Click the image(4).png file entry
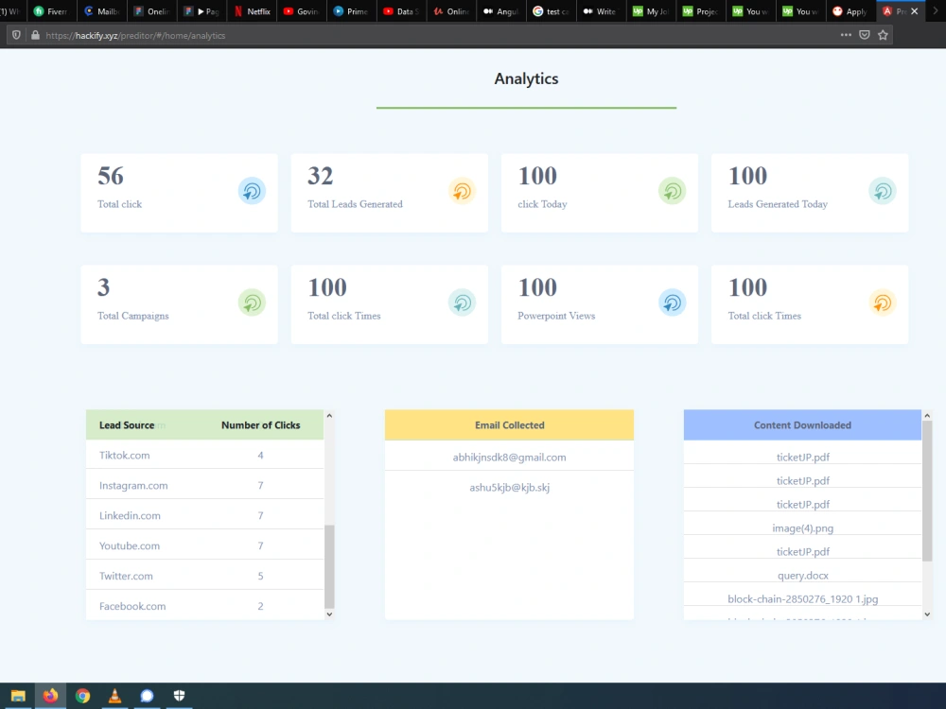 click(802, 528)
